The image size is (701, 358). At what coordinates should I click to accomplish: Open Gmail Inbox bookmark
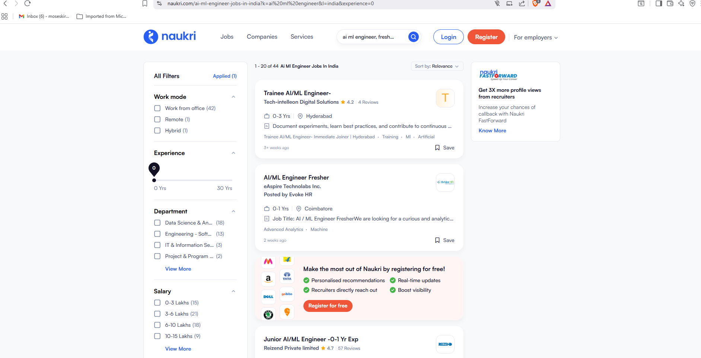tap(44, 16)
